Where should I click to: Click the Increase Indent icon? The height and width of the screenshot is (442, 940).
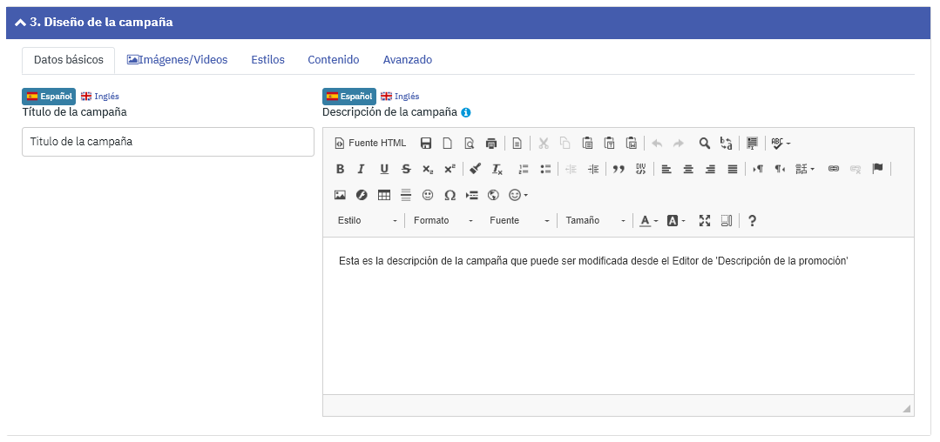point(593,169)
